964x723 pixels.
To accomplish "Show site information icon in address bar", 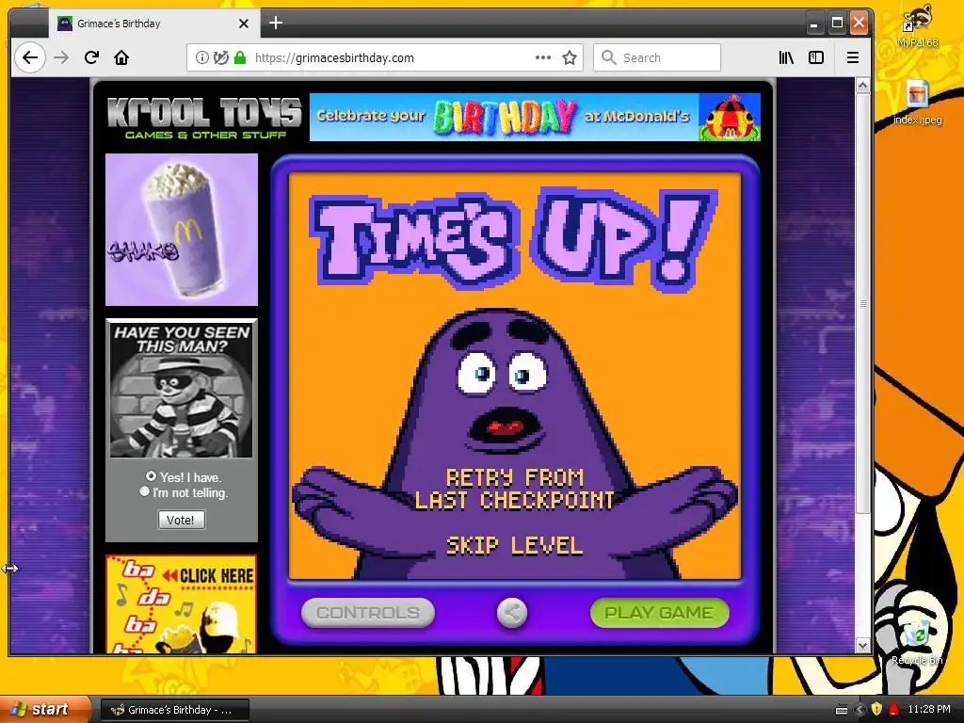I will click(201, 57).
